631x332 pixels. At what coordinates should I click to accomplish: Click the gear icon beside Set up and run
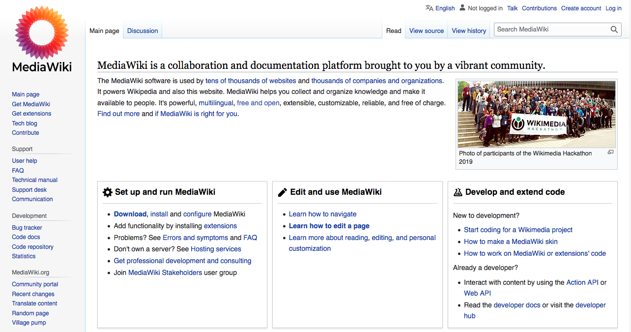pyautogui.click(x=108, y=192)
